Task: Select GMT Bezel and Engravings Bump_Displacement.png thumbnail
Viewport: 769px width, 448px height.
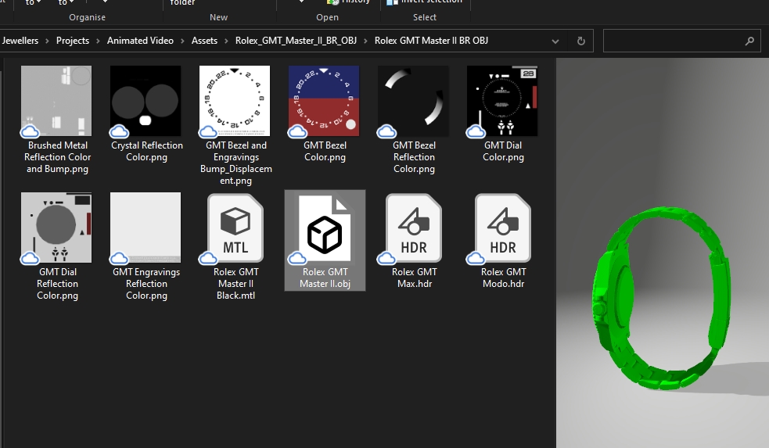Action: coord(235,101)
